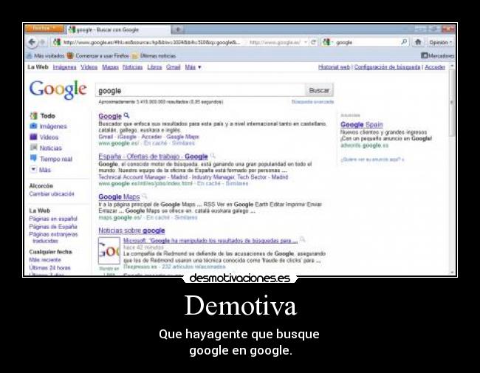Click the forward arrow next to back button
Image resolution: width=480 pixels, height=373 pixels.
coord(43,42)
